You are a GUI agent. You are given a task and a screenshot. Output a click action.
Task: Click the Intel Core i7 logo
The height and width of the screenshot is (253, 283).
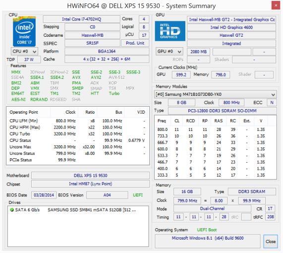pos(24,31)
